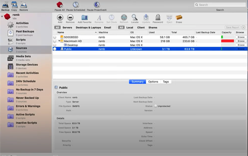The image size is (248, 156).
Task: Open 24hr Schedule in the sidebar
Action: click(x=26, y=83)
